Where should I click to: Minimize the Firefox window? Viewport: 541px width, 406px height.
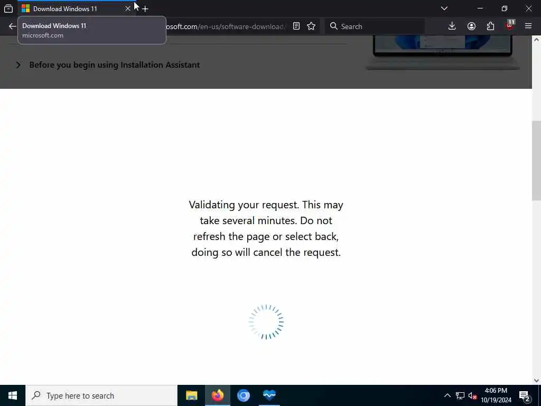coord(480,8)
